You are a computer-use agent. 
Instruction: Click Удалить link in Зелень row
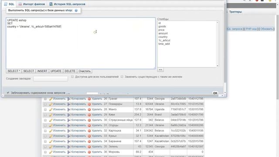[x=97, y=147]
